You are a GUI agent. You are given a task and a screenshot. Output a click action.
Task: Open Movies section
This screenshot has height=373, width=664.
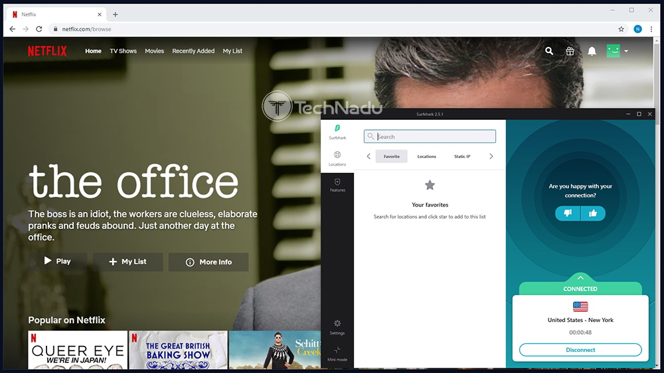pyautogui.click(x=154, y=51)
